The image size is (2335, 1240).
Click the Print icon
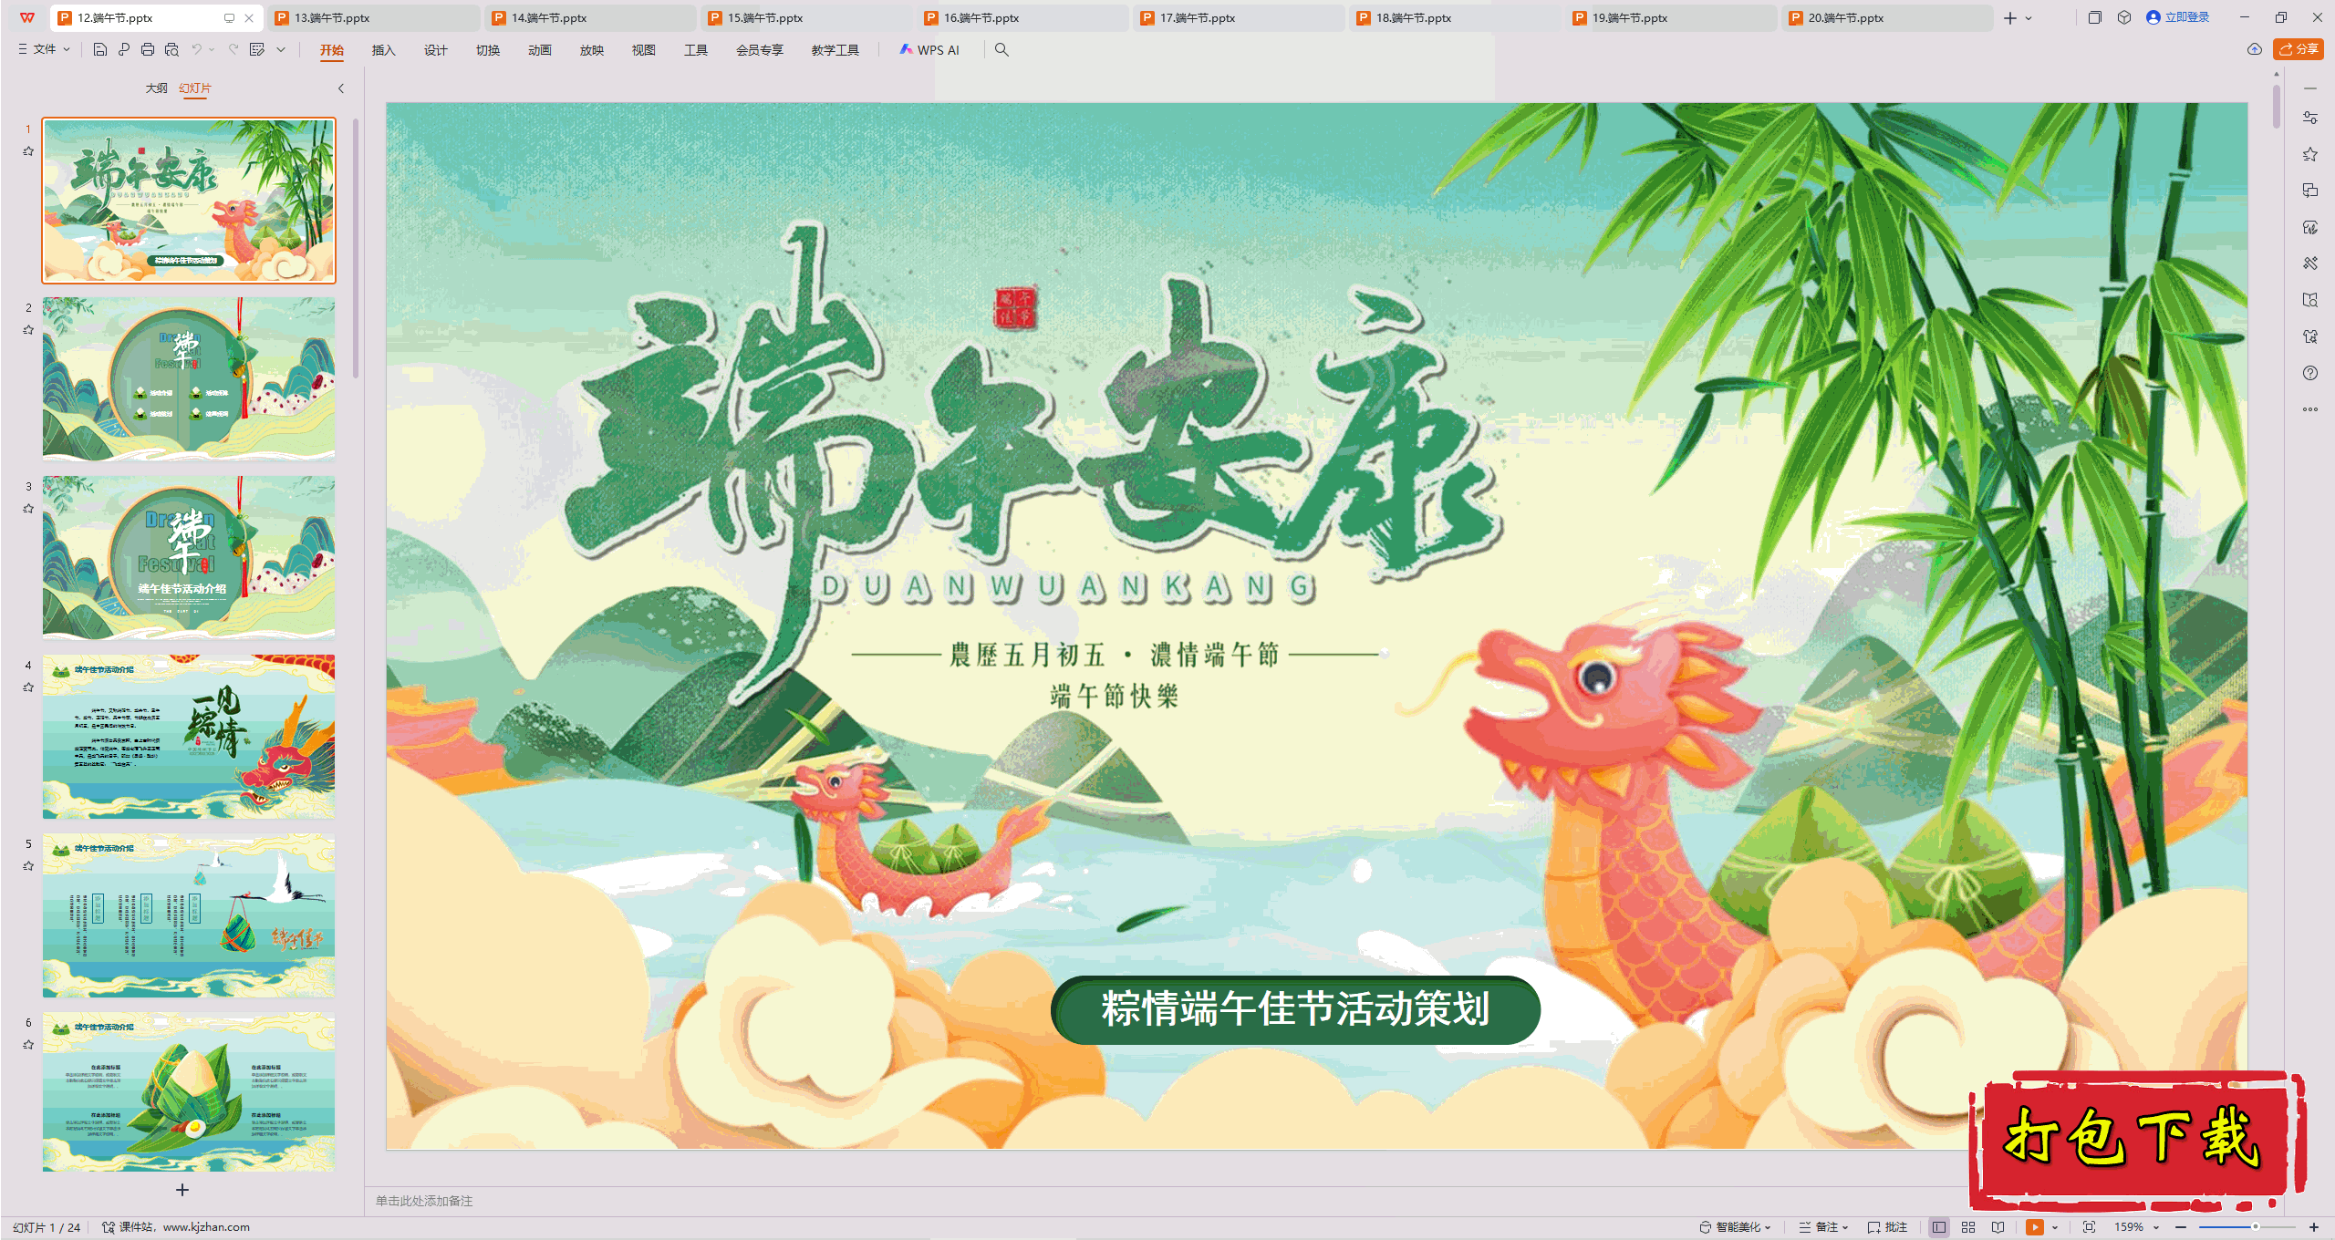point(148,50)
